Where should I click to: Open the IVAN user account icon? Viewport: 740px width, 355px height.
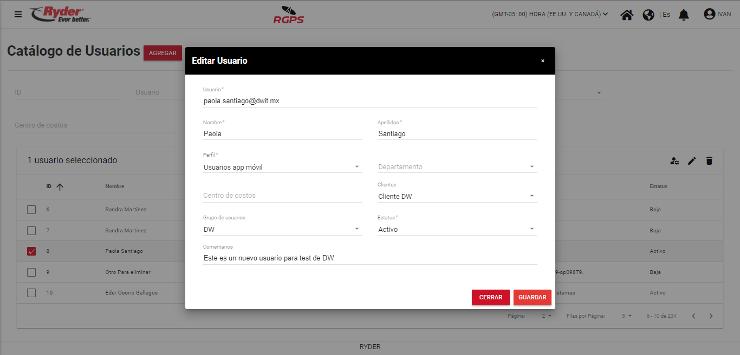(709, 14)
